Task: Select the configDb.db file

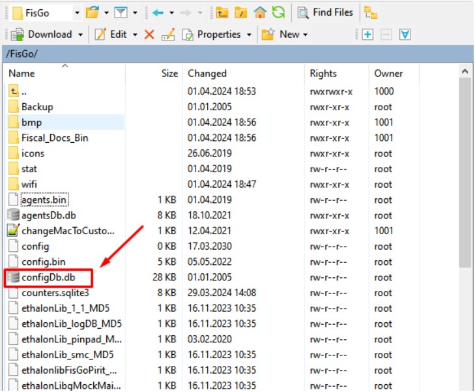Action: (x=49, y=277)
